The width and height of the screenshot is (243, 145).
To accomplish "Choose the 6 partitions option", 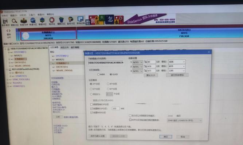I will (x=108, y=89).
